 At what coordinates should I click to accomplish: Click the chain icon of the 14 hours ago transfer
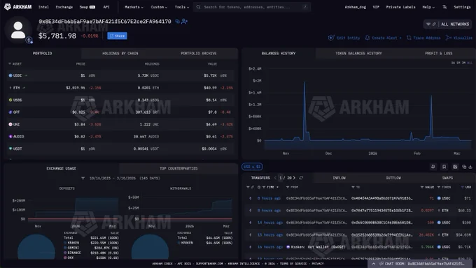pyautogui.click(x=251, y=223)
